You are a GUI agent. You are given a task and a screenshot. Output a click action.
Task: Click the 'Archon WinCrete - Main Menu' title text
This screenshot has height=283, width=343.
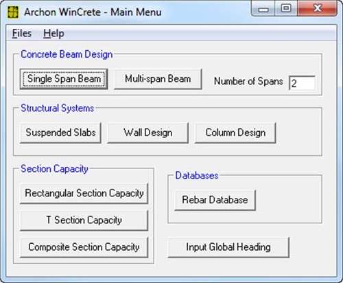pyautogui.click(x=93, y=12)
